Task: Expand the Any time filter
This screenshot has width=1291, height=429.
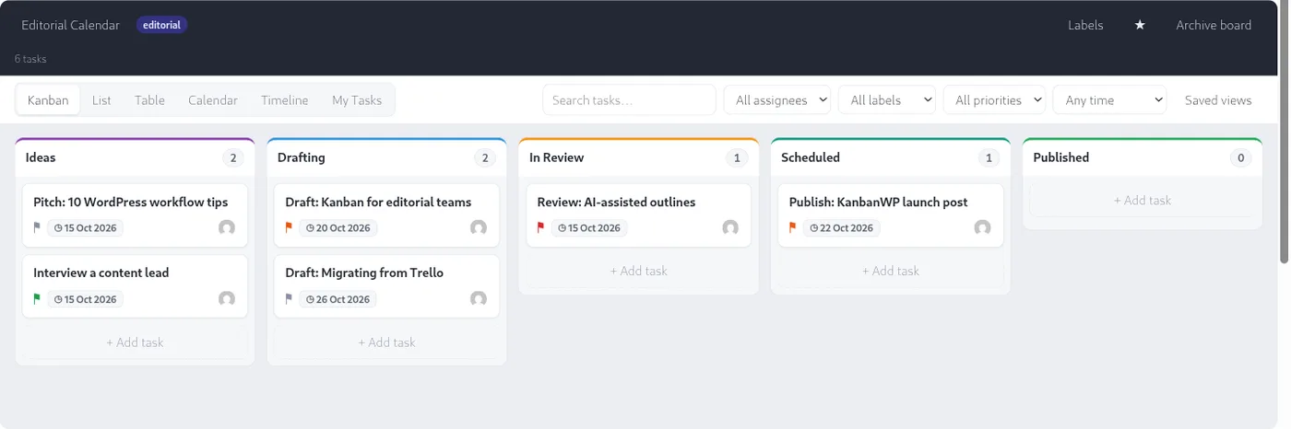Action: tap(1109, 99)
